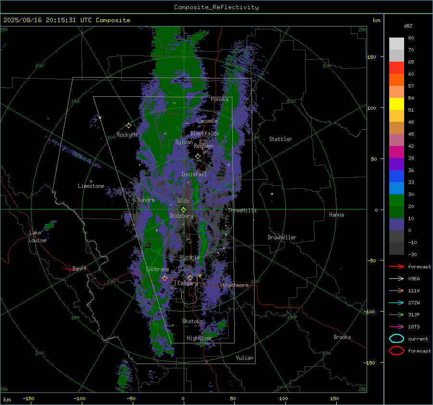The width and height of the screenshot is (433, 405).
Task: Click the Calgary city label
Action: (x=188, y=283)
